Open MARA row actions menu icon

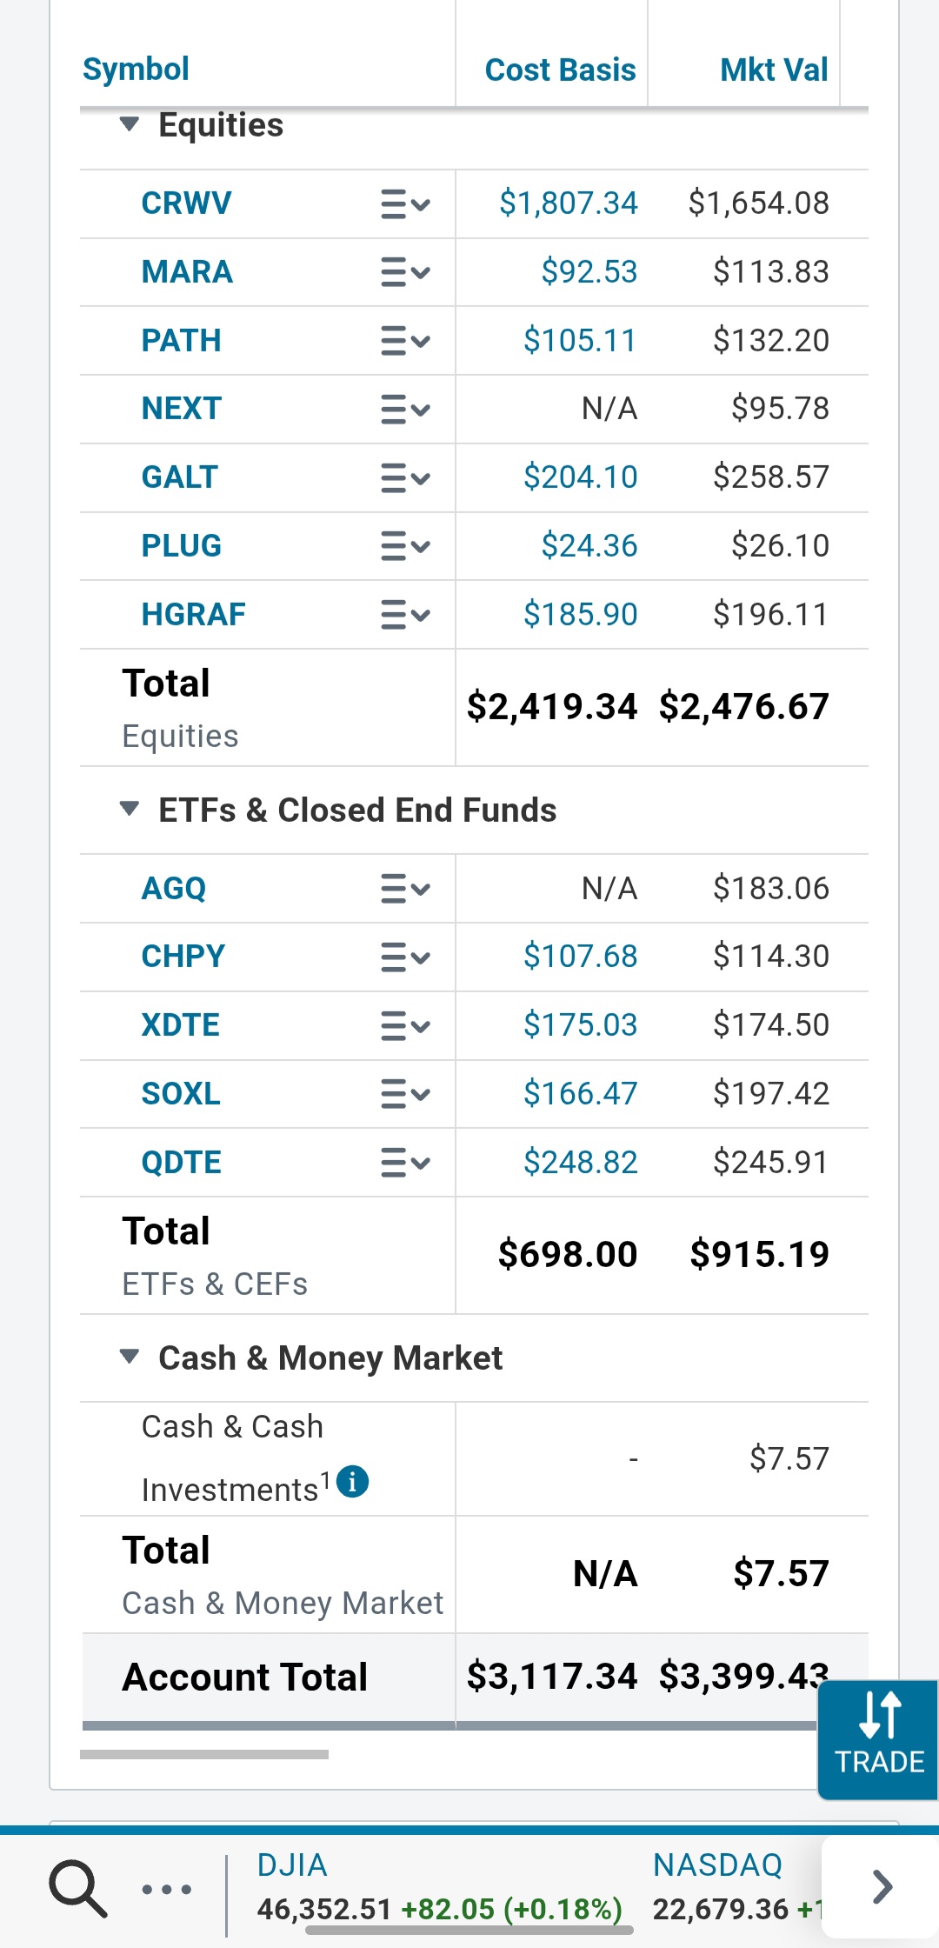405,273
